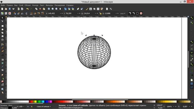Increase the Y position value
The width and height of the screenshot is (194, 109).
(x=79, y=13)
